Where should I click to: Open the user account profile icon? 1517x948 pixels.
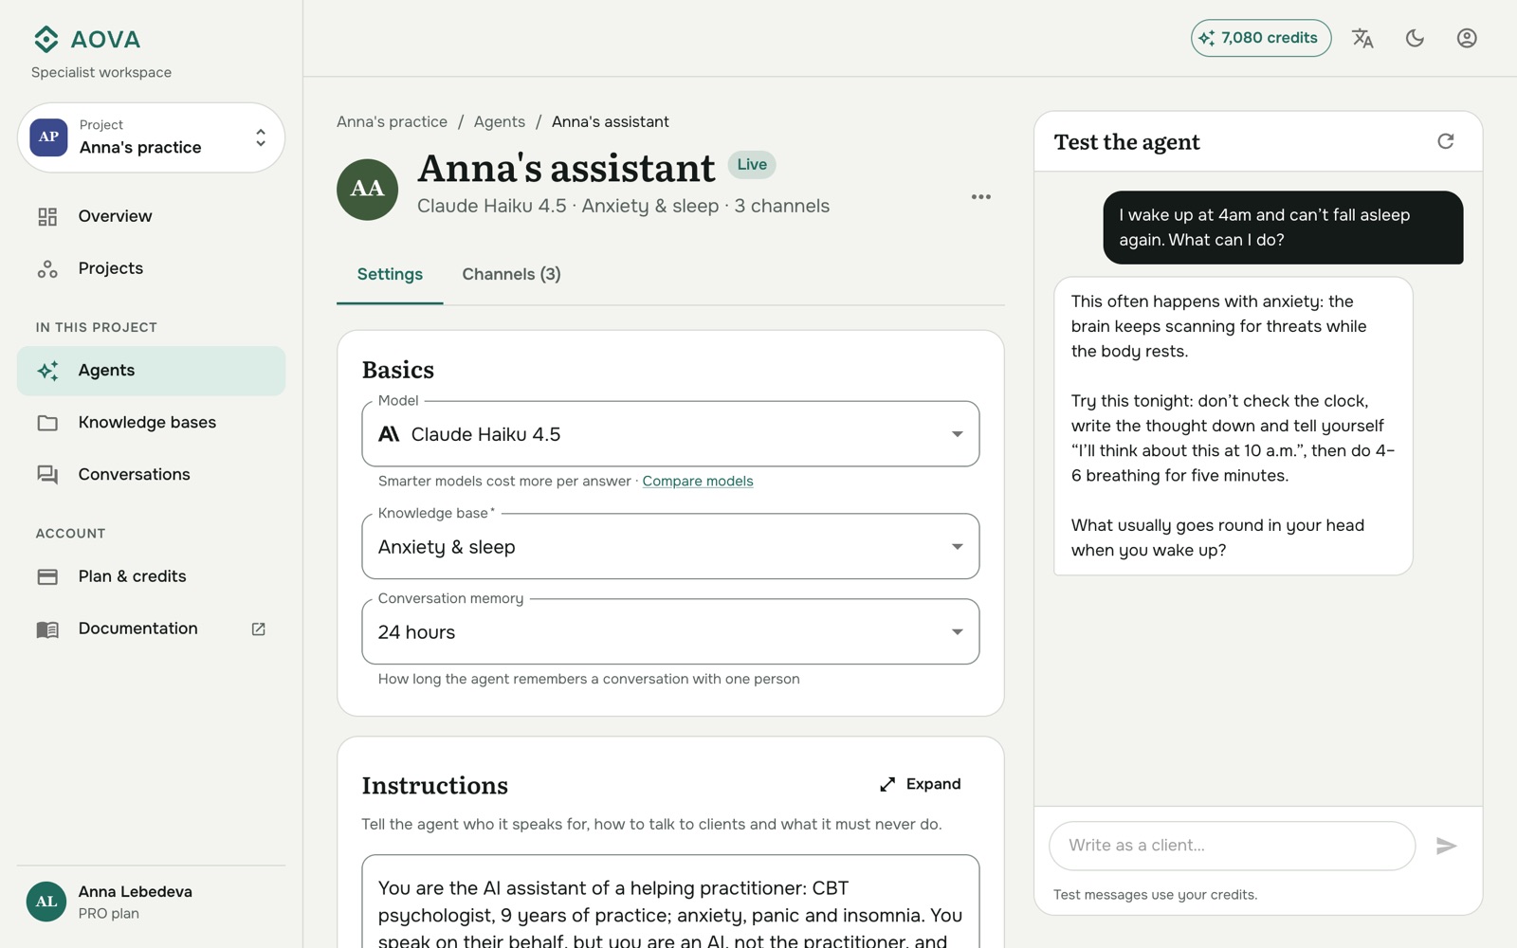1467,38
